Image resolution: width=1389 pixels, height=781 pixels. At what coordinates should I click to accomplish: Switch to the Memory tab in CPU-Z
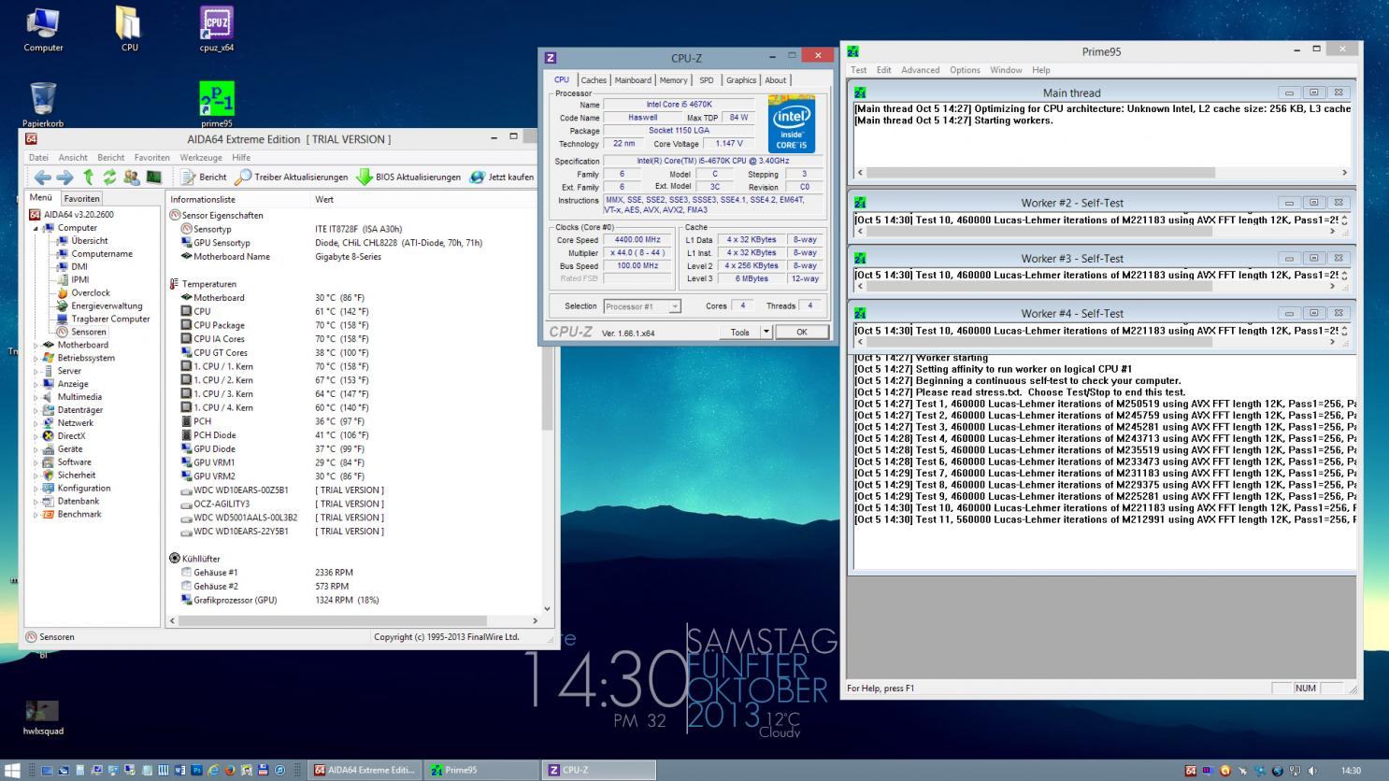click(673, 80)
